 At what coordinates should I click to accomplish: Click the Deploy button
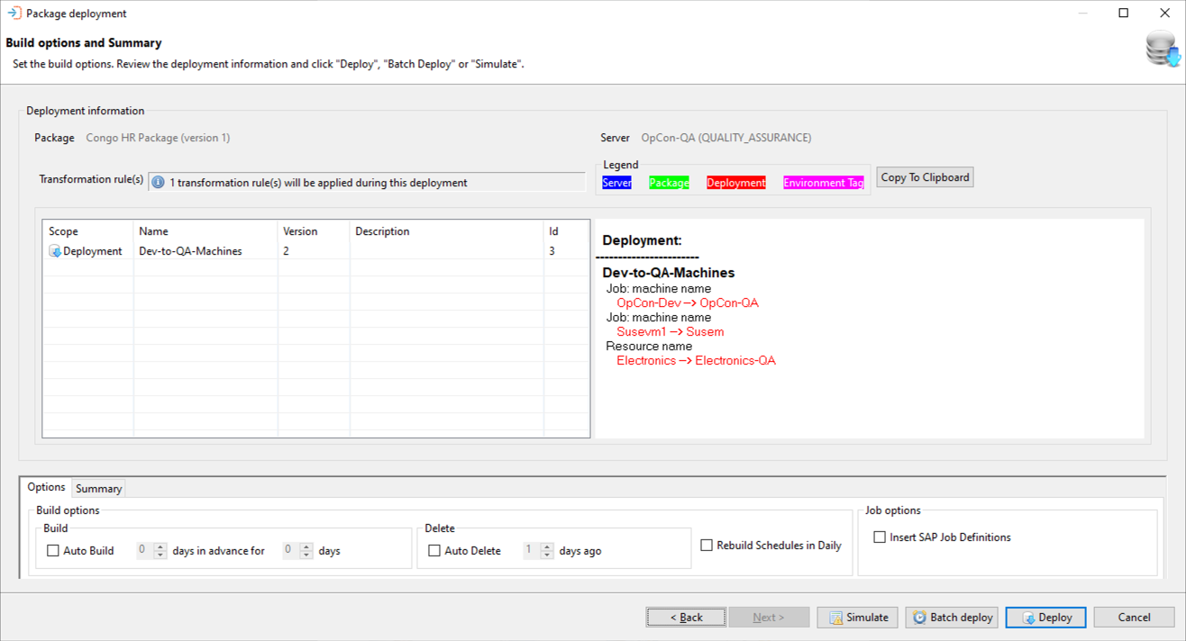pyautogui.click(x=1045, y=618)
